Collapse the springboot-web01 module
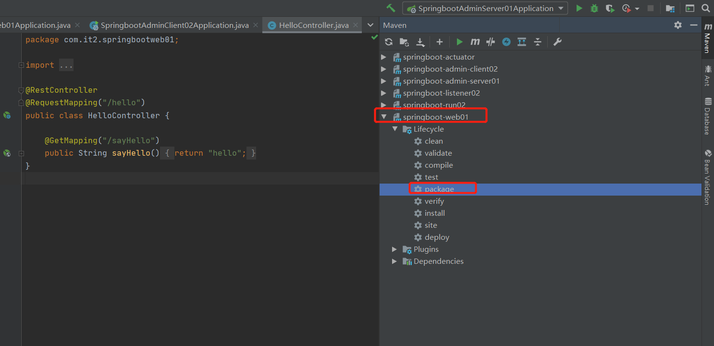This screenshot has height=346, width=714. (383, 117)
